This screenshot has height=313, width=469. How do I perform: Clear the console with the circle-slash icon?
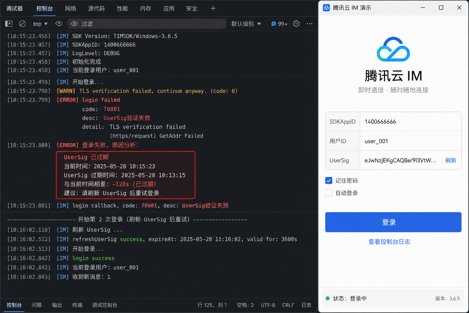click(x=22, y=24)
